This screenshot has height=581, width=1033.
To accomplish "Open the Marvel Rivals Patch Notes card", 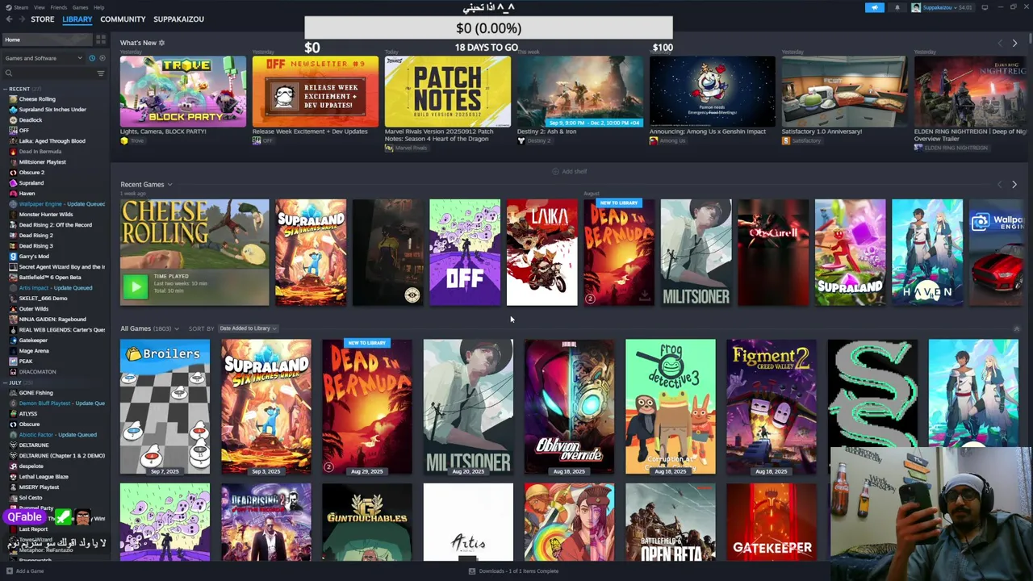I will (447, 92).
